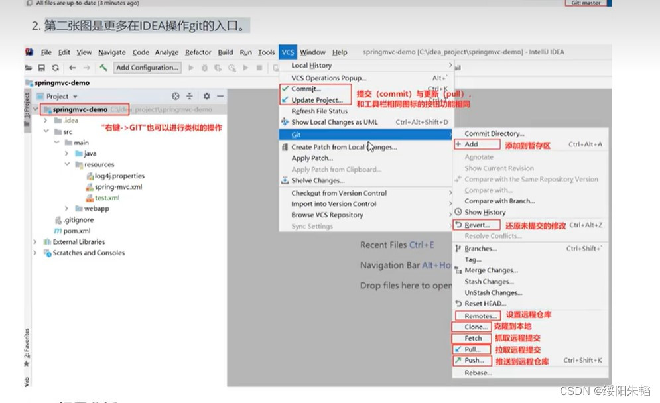Choose Commit Directory in Git submenu

click(x=531, y=133)
